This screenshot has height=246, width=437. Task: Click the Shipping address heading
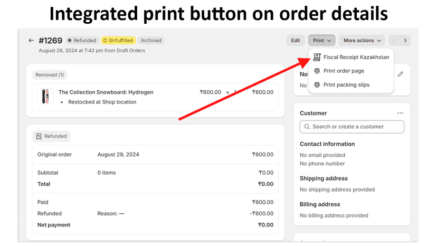(x=324, y=178)
